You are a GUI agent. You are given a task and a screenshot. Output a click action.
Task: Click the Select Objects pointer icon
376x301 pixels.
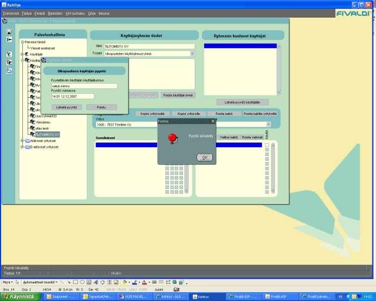click(17, 282)
